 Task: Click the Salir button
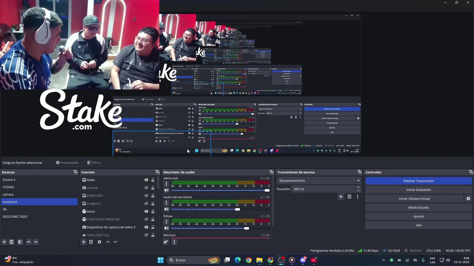[418, 225]
